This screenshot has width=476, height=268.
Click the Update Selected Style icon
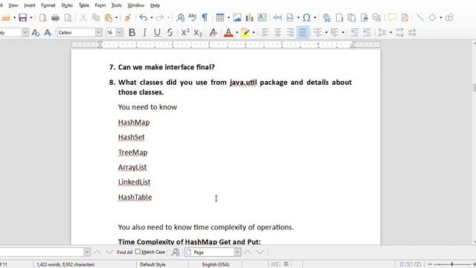36,32
